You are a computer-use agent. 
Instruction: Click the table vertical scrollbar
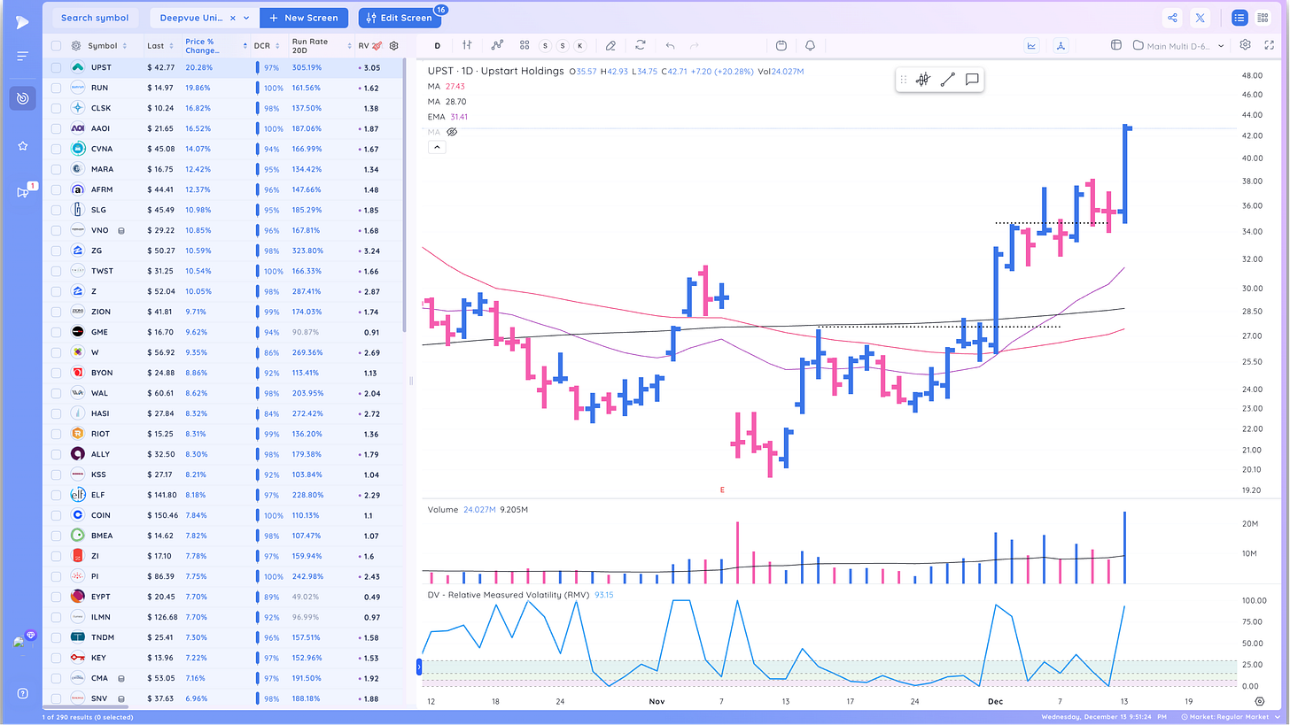406,195
